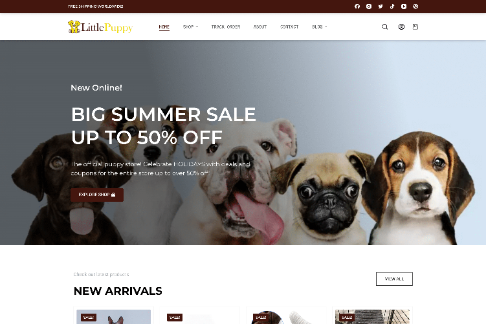Expand the Blog dropdown menu
The height and width of the screenshot is (324, 486).
[319, 27]
